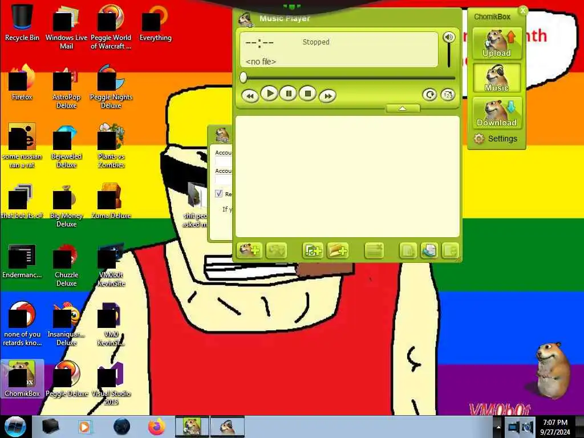
Task: Select the Visual Studio 2015 desktop icon
Action: point(111,383)
